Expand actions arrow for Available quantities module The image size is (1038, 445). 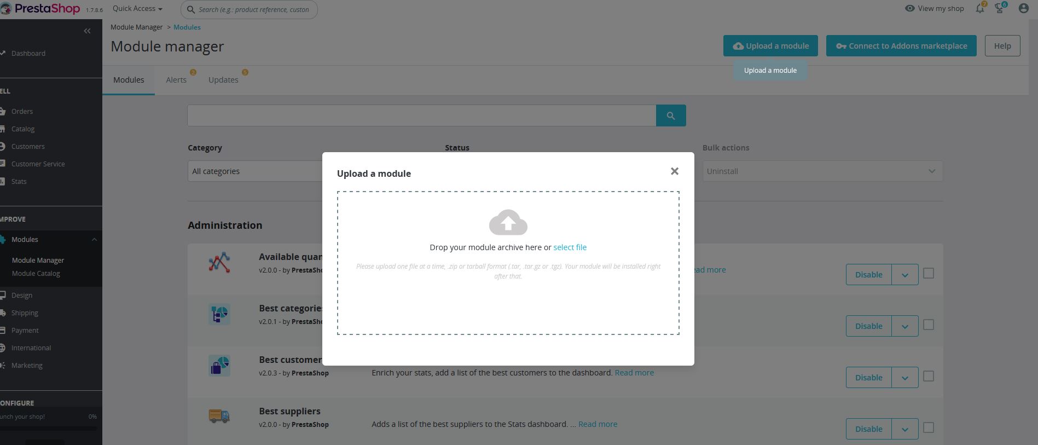click(905, 275)
